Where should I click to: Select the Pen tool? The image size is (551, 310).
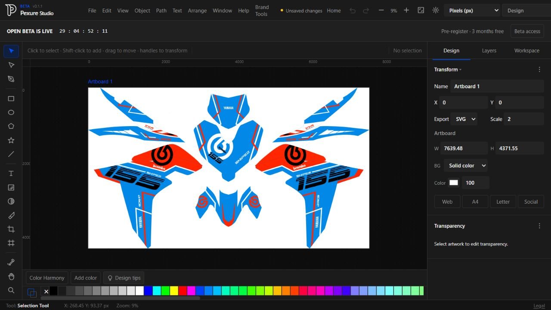click(x=11, y=79)
